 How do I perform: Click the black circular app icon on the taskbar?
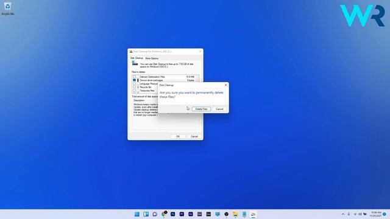click(226, 214)
